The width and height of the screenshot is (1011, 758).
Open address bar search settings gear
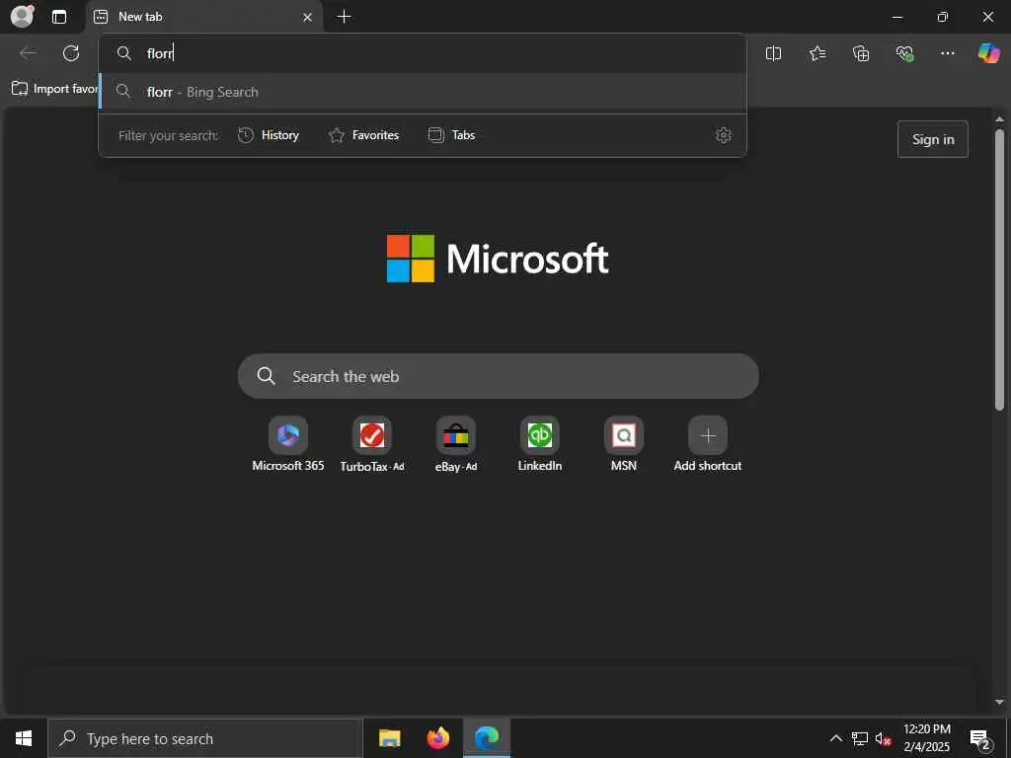(x=724, y=135)
